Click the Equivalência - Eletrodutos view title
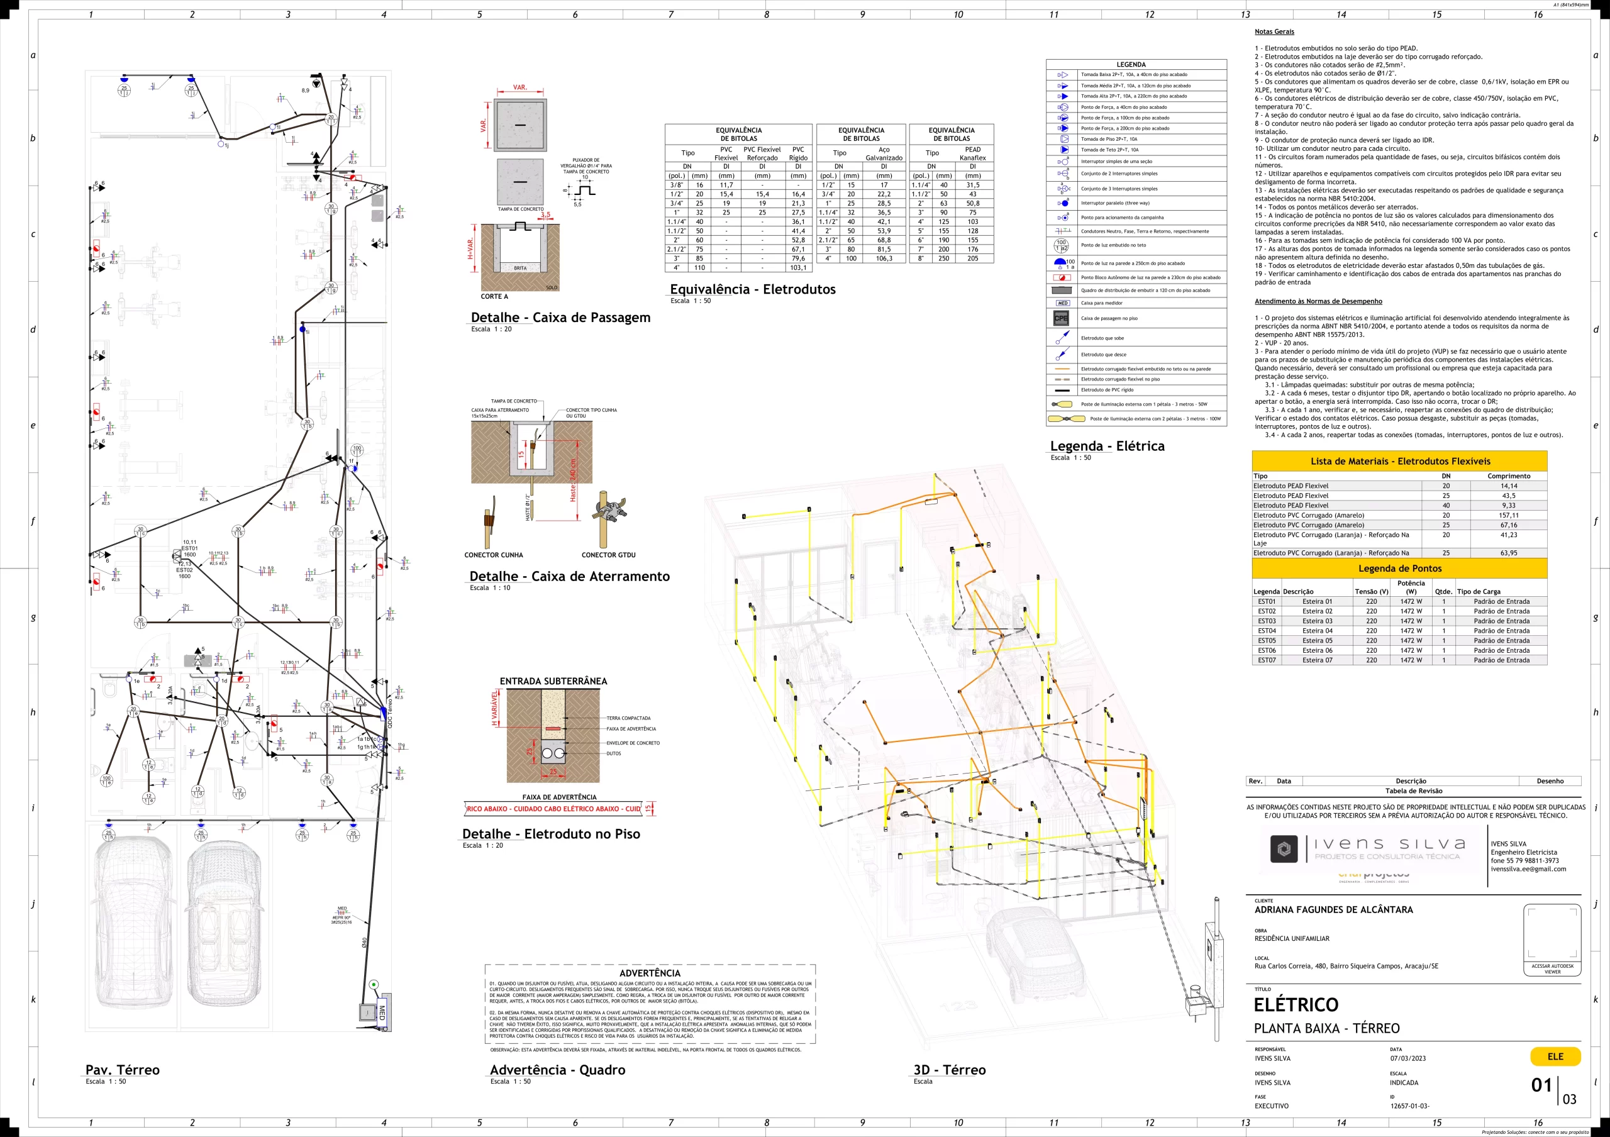Image resolution: width=1610 pixels, height=1137 pixels. click(752, 289)
